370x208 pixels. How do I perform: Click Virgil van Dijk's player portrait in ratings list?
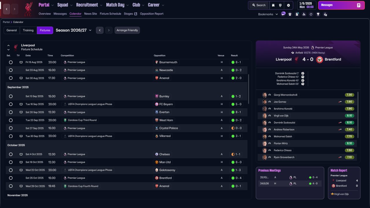(264, 116)
